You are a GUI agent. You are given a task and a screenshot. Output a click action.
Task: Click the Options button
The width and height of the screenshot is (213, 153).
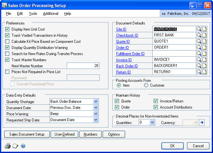pos(114,134)
